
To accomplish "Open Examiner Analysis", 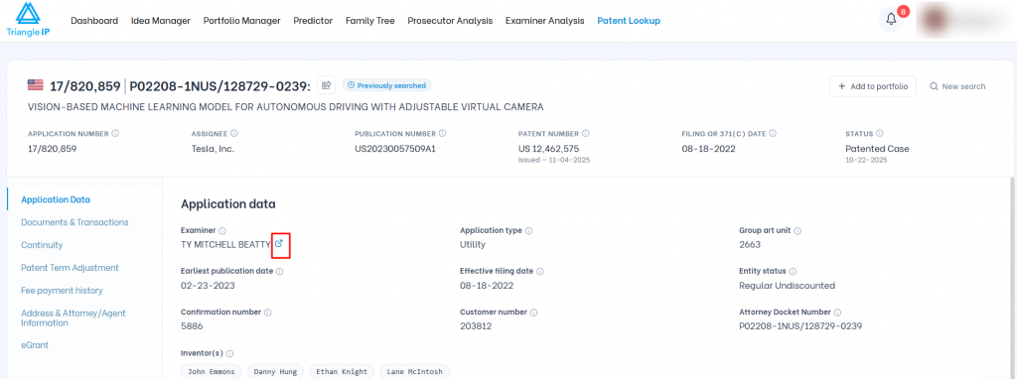I will click(x=545, y=21).
